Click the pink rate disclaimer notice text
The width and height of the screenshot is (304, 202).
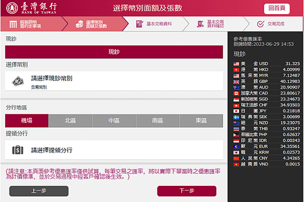pos(113,174)
